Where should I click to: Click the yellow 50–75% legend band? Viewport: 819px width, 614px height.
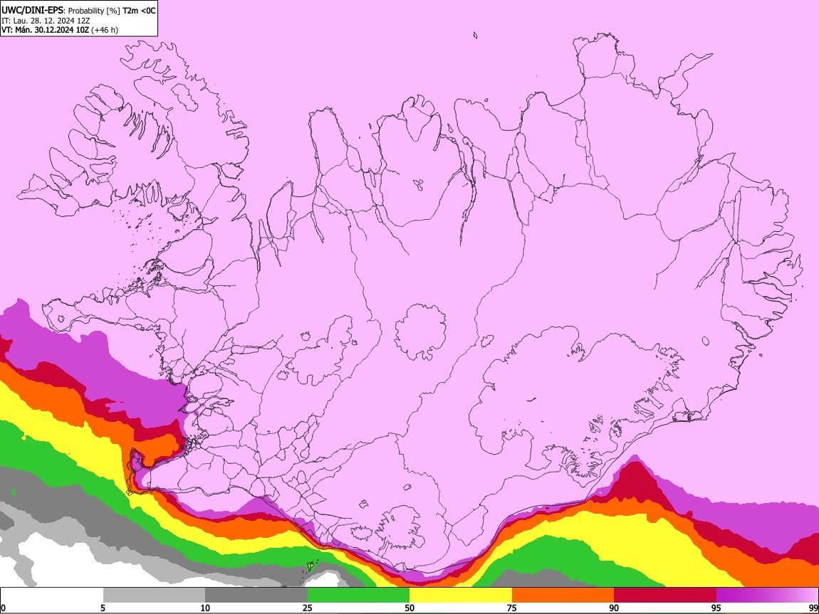pyautogui.click(x=461, y=596)
